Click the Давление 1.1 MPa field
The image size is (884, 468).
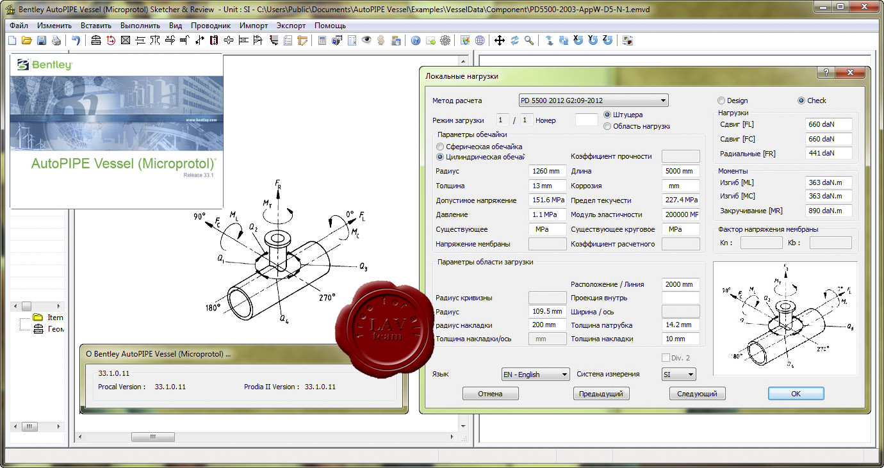548,214
